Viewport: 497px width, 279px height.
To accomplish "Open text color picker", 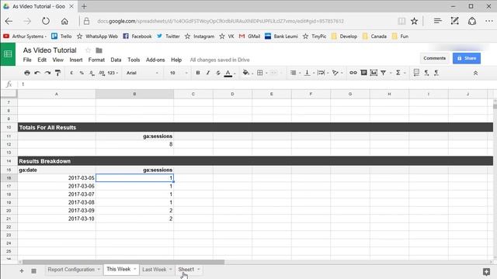I will click(x=228, y=73).
